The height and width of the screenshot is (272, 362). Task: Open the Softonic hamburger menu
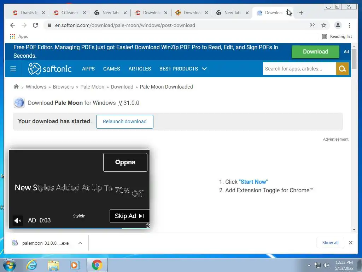(13, 69)
